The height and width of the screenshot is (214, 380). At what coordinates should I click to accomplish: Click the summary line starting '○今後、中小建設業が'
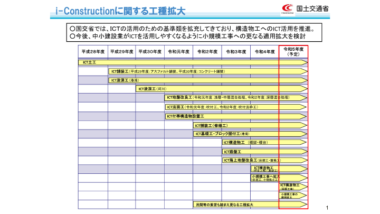pyautogui.click(x=187, y=36)
